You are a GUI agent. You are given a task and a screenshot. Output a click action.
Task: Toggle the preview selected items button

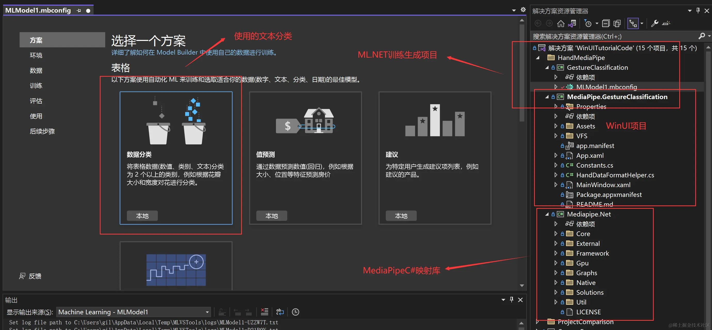pyautogui.click(x=666, y=24)
